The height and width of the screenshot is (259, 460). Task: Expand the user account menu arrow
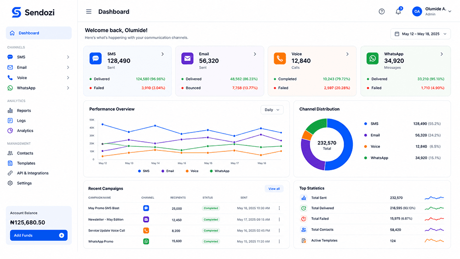pos(450,12)
